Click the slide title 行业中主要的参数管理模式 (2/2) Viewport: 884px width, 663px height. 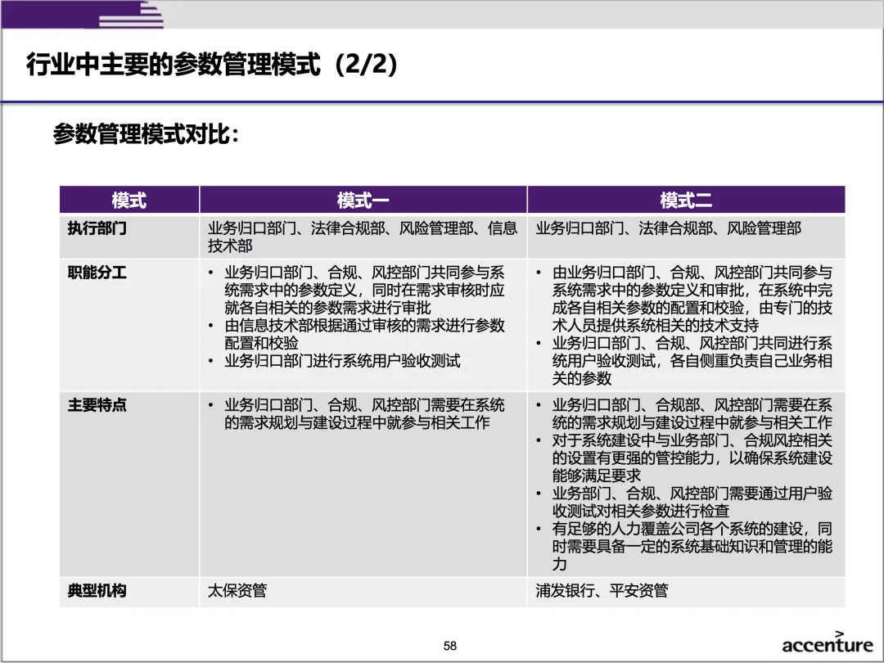(212, 65)
